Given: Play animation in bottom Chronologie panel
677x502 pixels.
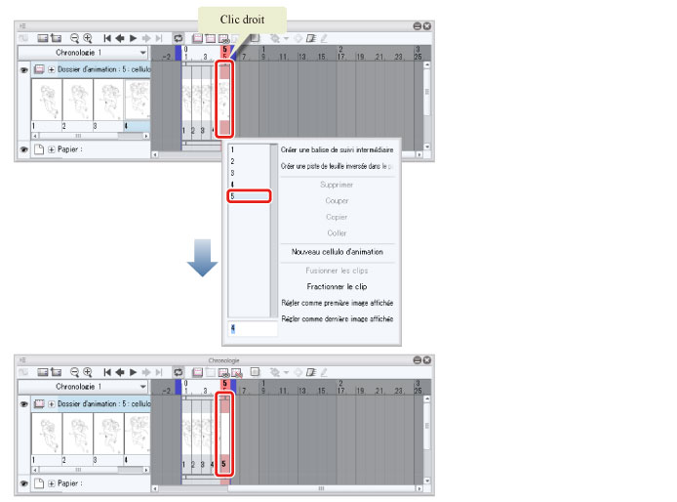Looking at the screenshot, I should pyautogui.click(x=133, y=372).
